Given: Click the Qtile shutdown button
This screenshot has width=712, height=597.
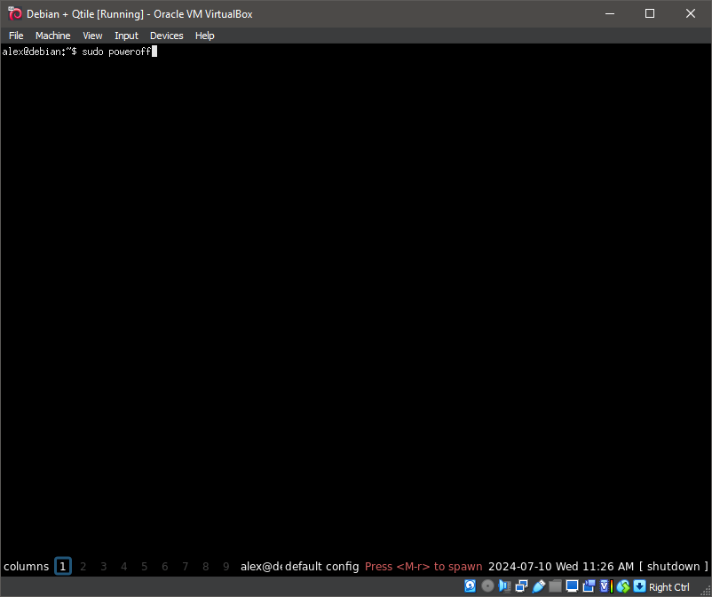Looking at the screenshot, I should click(674, 567).
